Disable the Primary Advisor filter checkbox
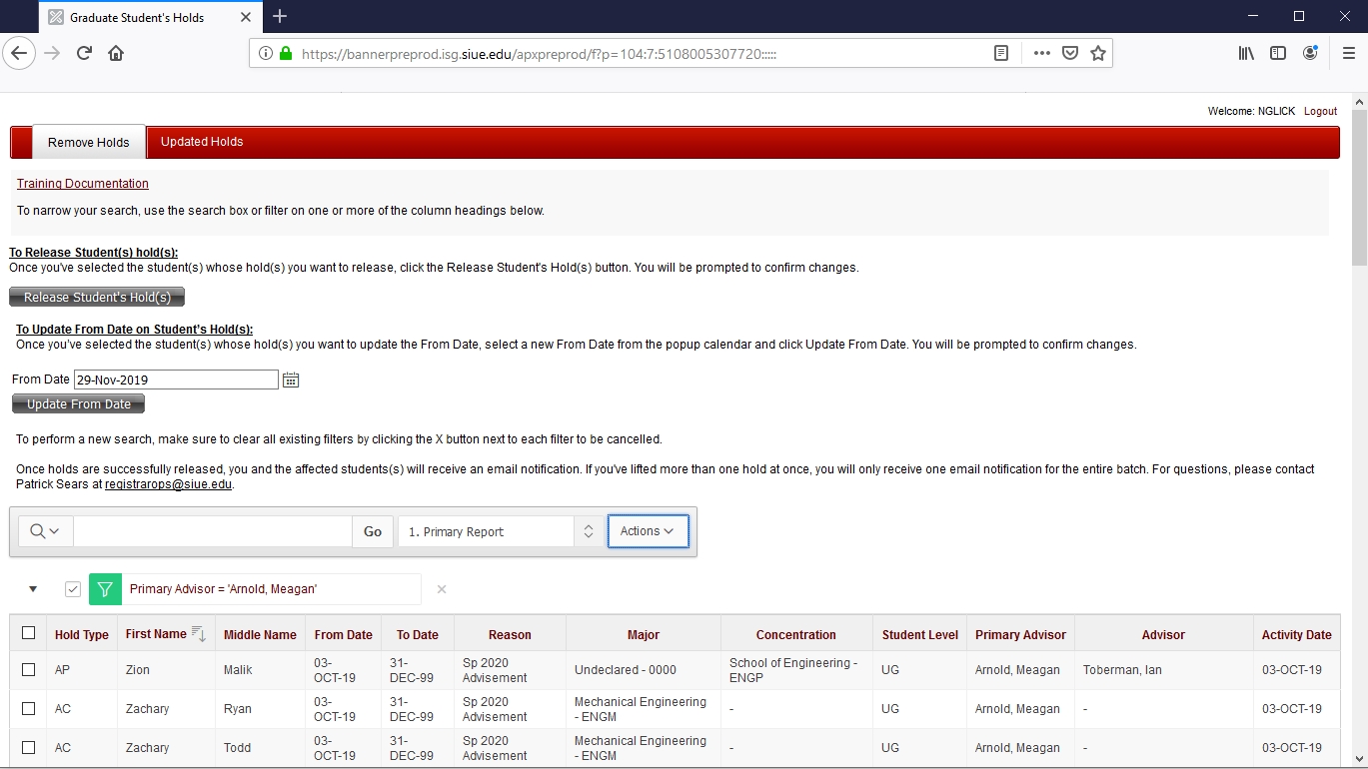Image resolution: width=1368 pixels, height=769 pixels. (x=73, y=589)
